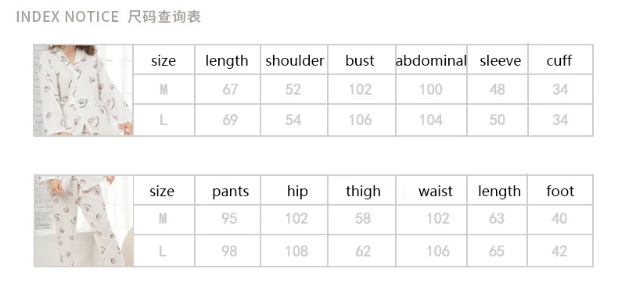Image resolution: width=618 pixels, height=283 pixels.
Task: Select the shoulder value 54 cell
Action: tap(294, 120)
